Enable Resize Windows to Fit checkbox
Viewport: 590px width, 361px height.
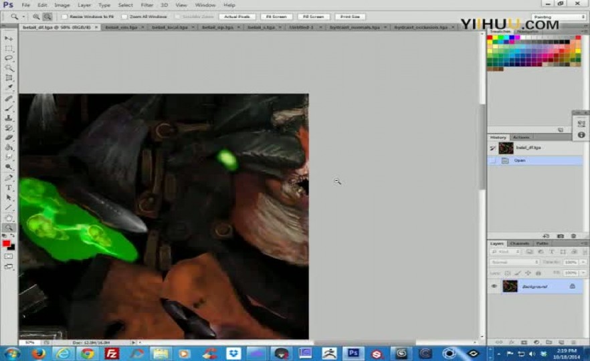pos(64,17)
